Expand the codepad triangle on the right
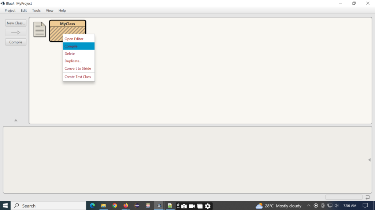Image resolution: width=375 pixels, height=210 pixels. click(369, 160)
